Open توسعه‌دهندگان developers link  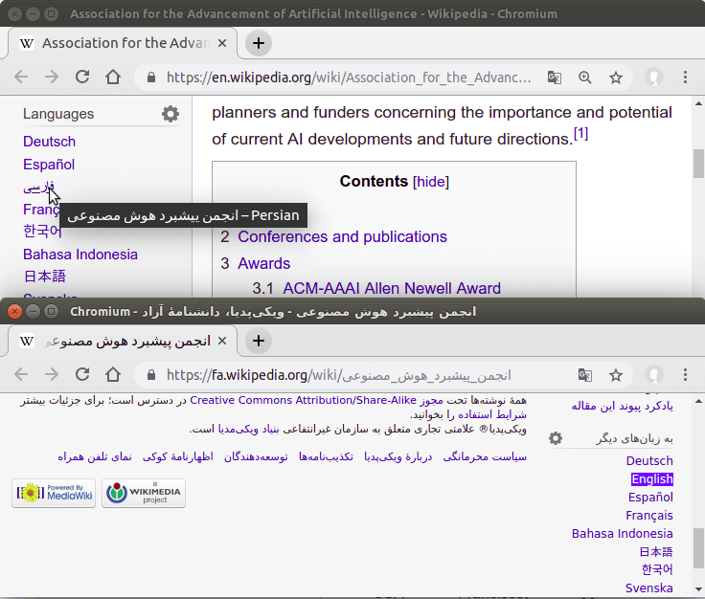point(256,456)
